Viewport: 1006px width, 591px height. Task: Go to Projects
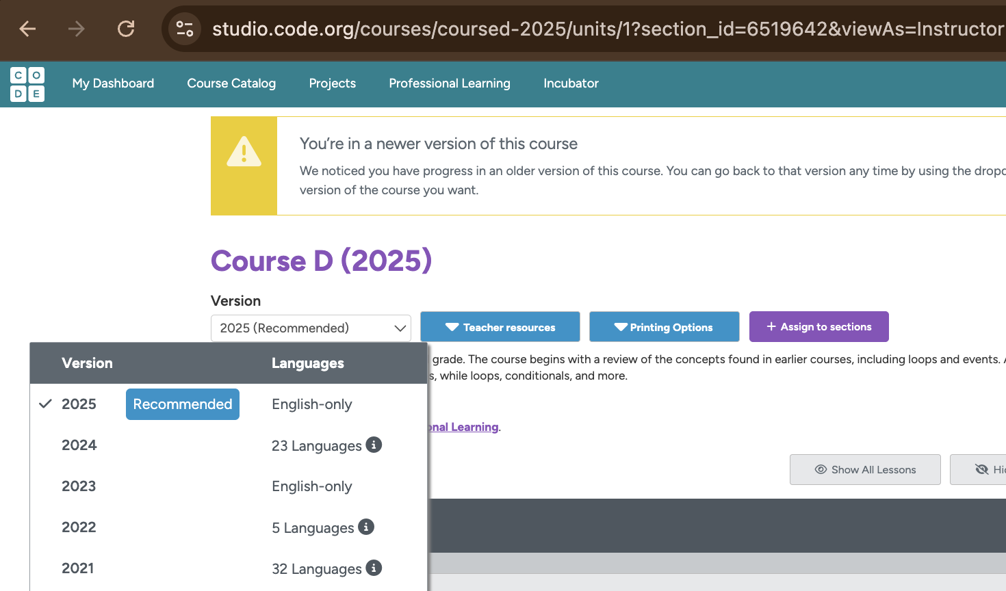[333, 83]
